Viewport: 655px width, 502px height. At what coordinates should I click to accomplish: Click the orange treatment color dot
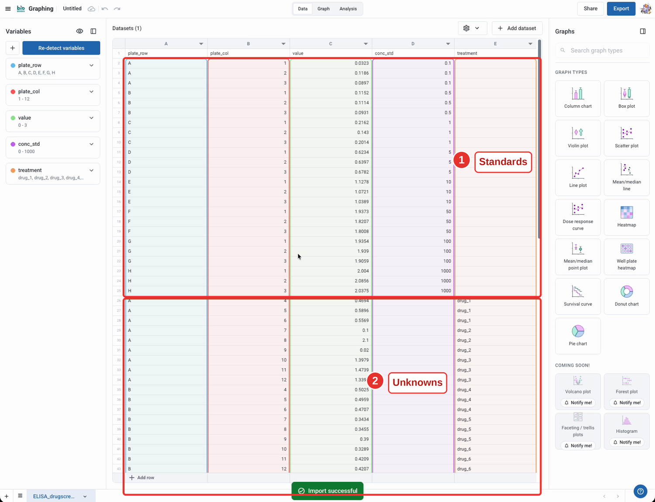click(13, 170)
